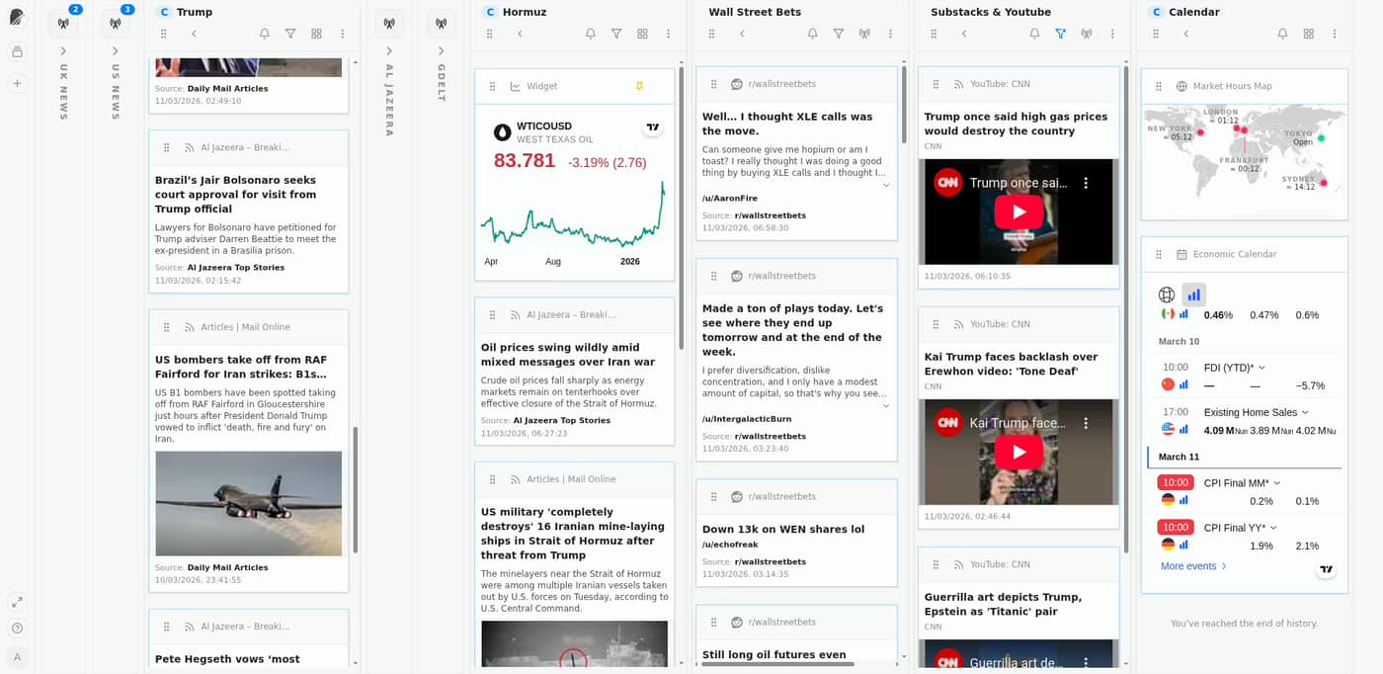Open 'Down 13k on WEN shares lol' post

point(783,529)
